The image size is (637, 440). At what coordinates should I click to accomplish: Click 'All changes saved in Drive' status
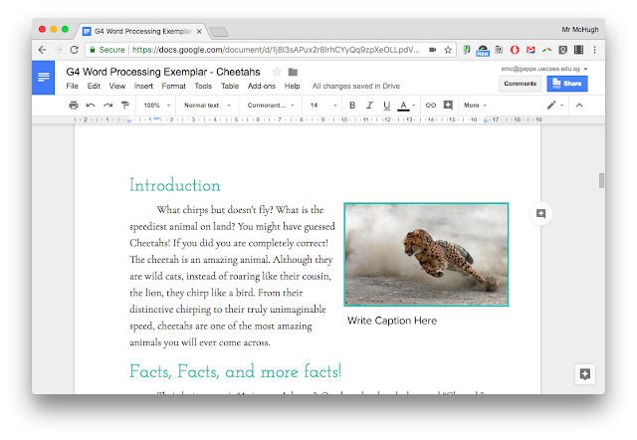[356, 87]
